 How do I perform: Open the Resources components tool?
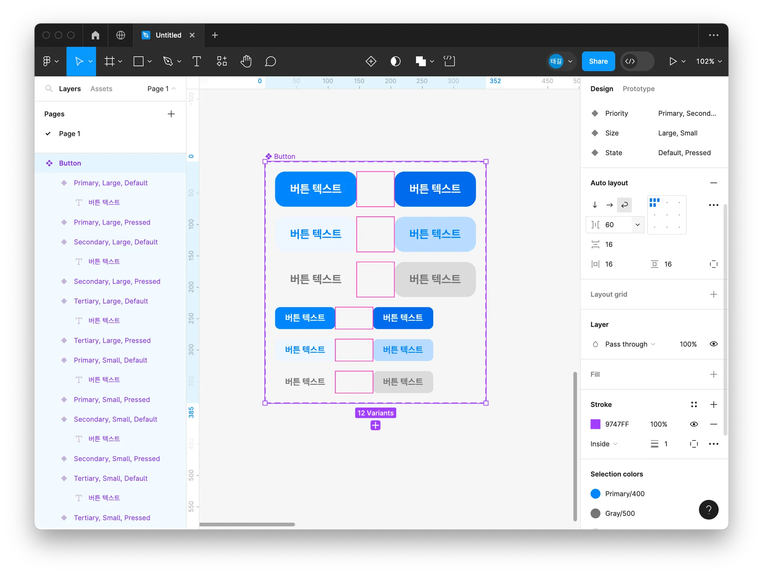[x=222, y=61]
